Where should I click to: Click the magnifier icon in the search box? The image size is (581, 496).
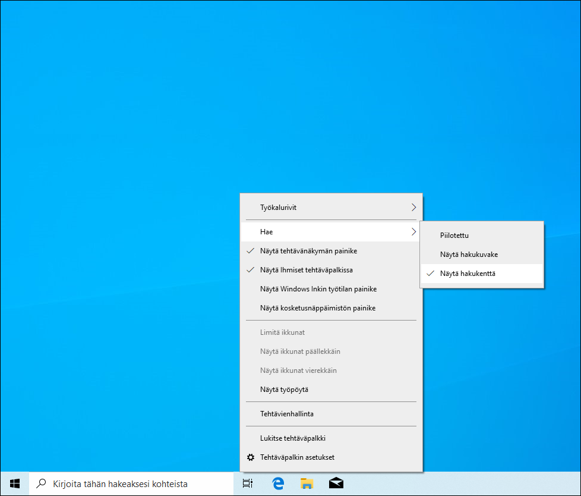[x=40, y=484]
